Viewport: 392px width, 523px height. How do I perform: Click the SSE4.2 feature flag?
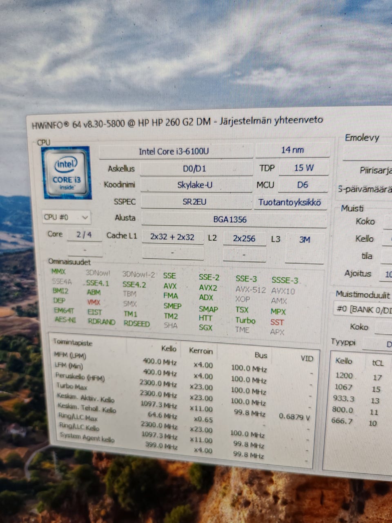pyautogui.click(x=134, y=284)
